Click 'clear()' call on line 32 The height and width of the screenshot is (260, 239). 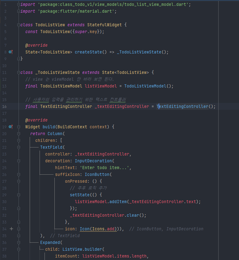135,215
